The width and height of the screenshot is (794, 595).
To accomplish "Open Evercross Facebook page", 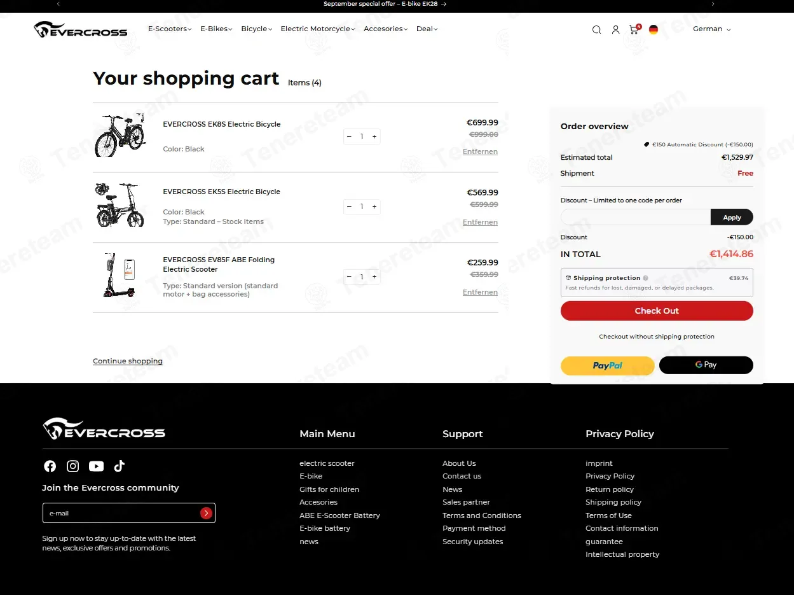I will coord(50,466).
